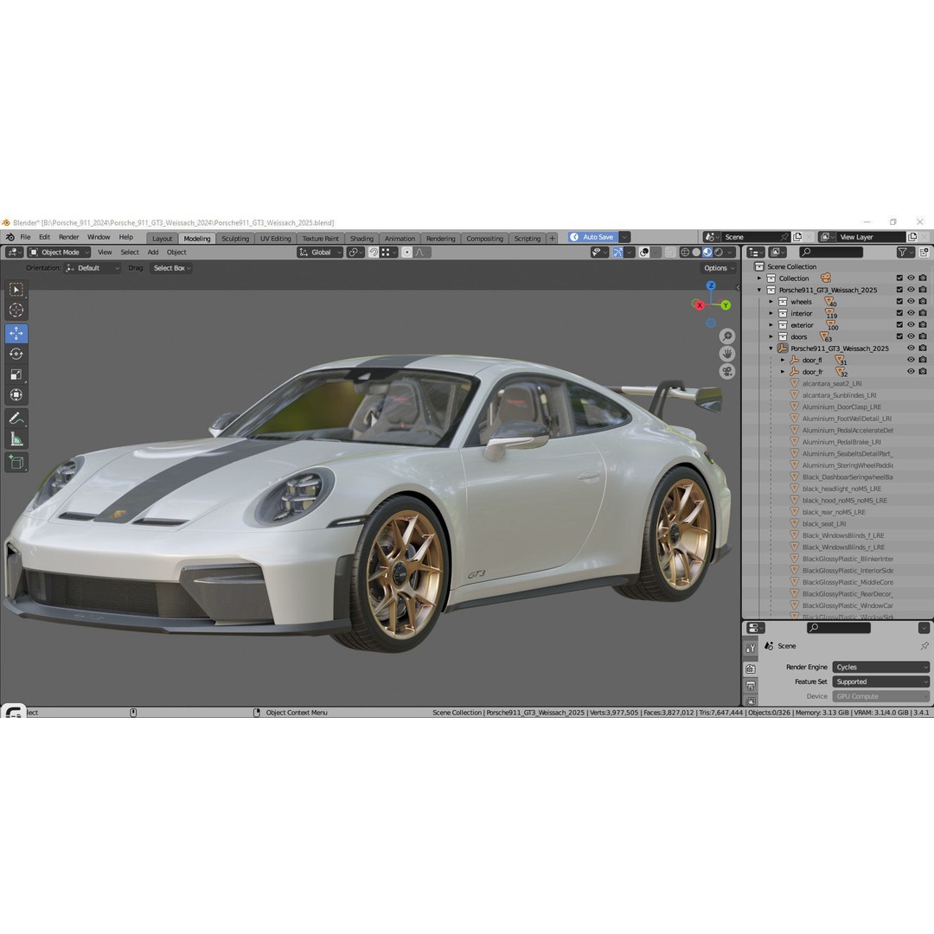934x934 pixels.
Task: Switch to the Shading workspace tab
Action: (x=361, y=239)
